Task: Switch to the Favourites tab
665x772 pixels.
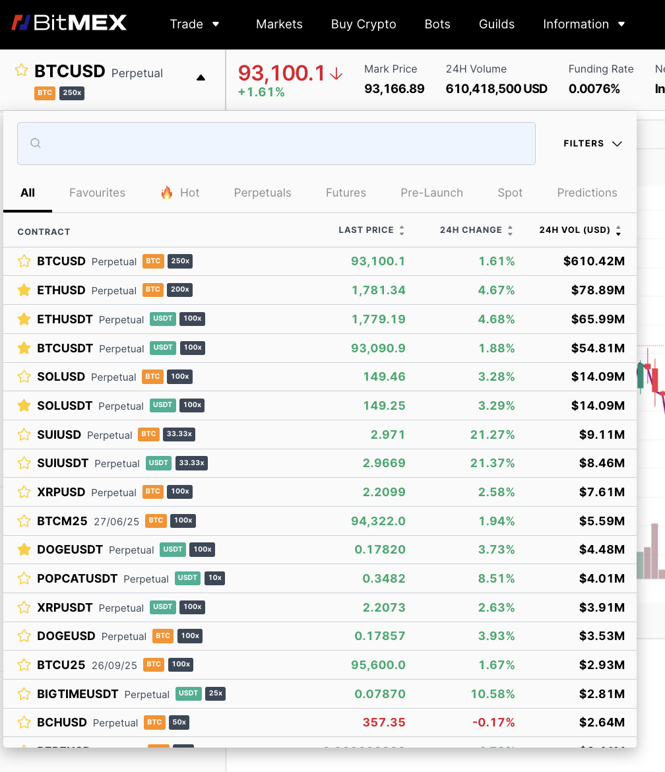Action: 98,193
